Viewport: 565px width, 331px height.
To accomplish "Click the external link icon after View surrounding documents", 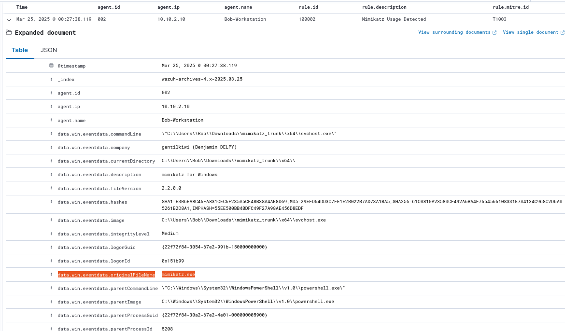I will [494, 33].
